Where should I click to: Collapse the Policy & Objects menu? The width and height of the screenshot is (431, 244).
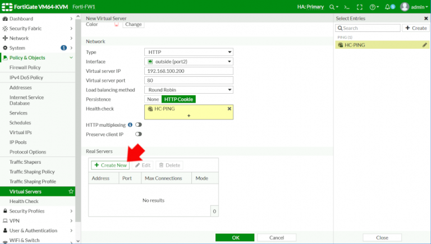[38, 58]
